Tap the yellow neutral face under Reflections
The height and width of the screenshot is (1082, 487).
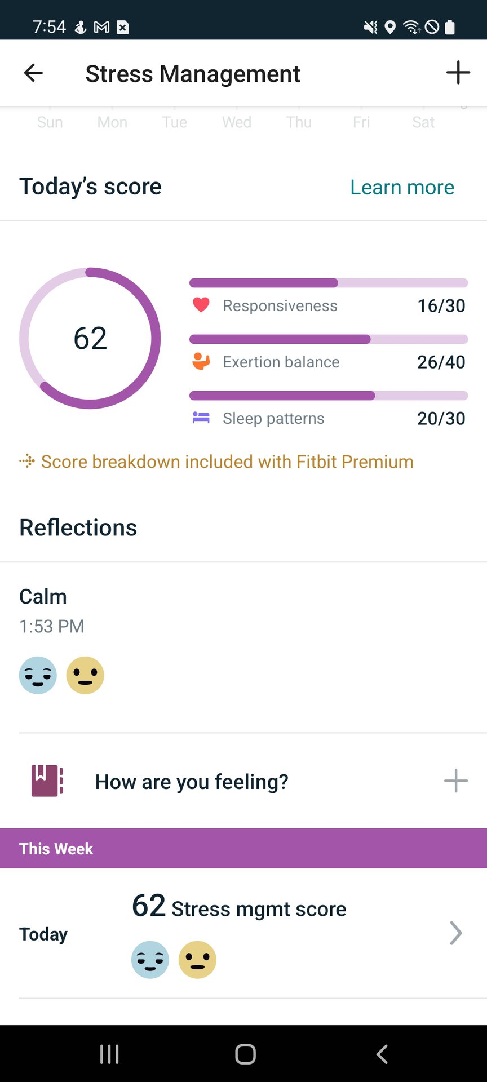coord(85,675)
